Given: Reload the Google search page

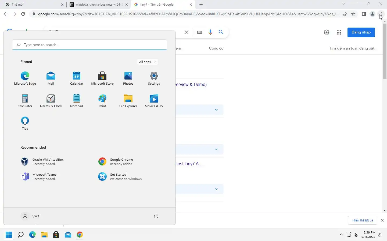Looking at the screenshot, I should point(23,14).
